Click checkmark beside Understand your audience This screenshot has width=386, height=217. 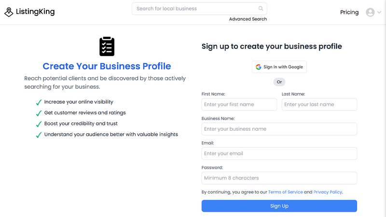tap(39, 135)
